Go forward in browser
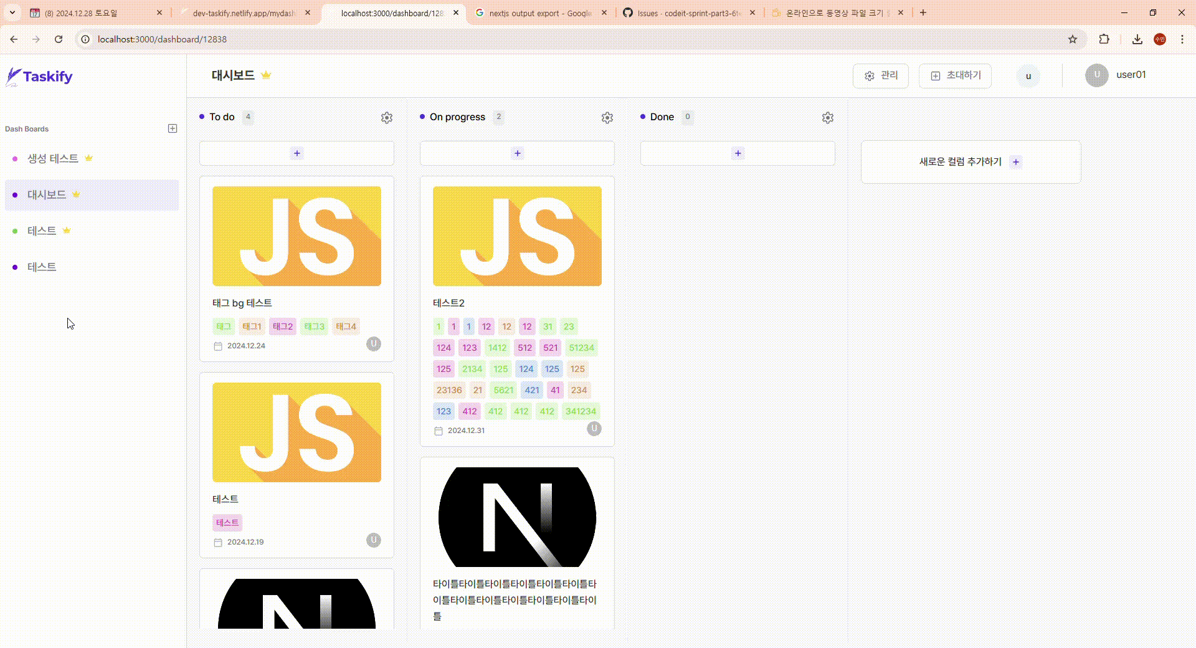This screenshot has height=648, width=1196. point(36,39)
